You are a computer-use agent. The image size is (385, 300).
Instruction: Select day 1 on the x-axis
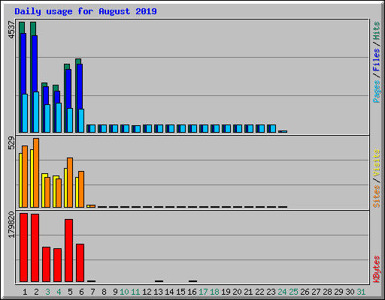point(25,292)
